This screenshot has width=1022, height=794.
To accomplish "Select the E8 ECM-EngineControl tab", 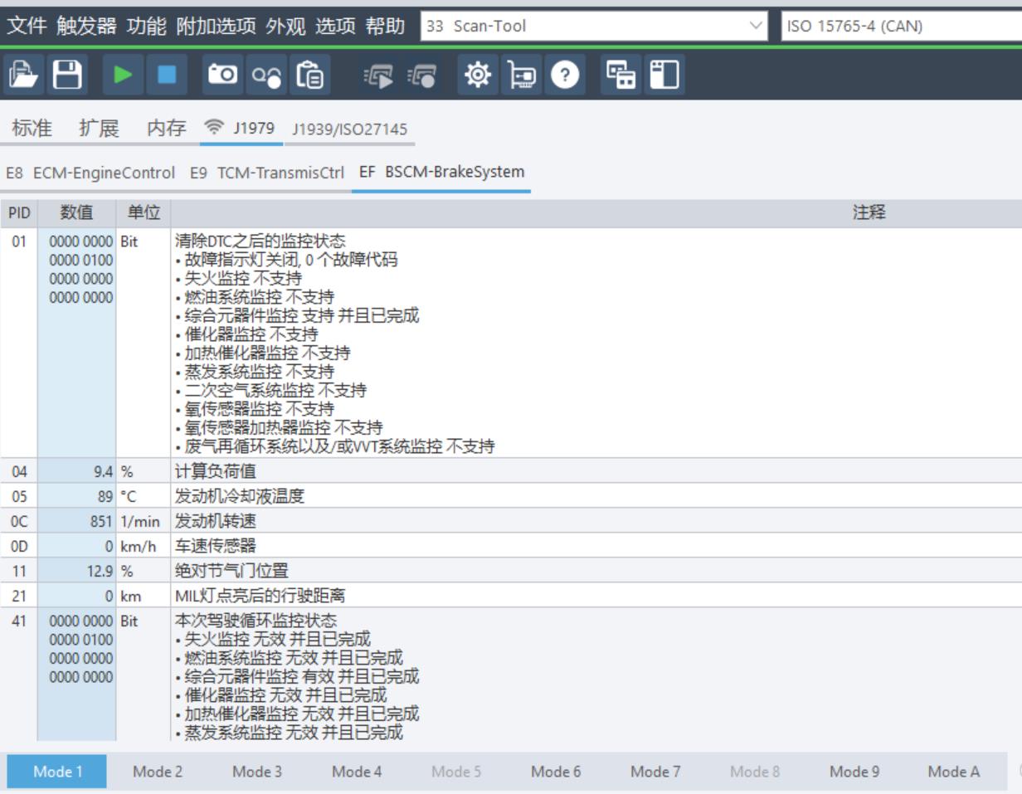I will (90, 173).
